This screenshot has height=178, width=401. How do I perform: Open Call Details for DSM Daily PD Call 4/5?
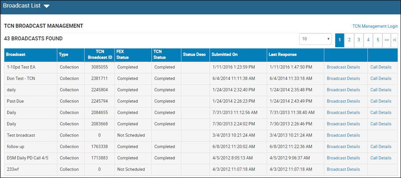pyautogui.click(x=381, y=158)
